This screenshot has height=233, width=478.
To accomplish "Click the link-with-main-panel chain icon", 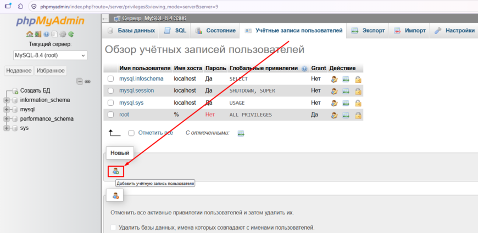I will pyautogui.click(x=87, y=82).
